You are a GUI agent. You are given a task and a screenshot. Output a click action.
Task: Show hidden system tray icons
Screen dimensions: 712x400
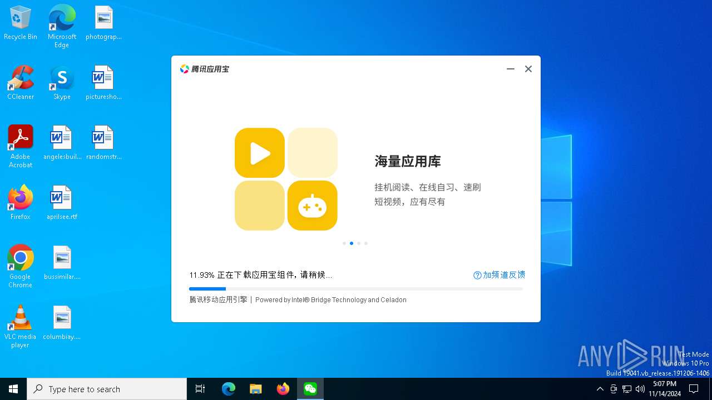pos(600,389)
